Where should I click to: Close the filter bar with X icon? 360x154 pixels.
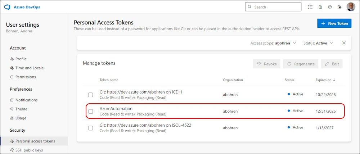tap(344, 43)
